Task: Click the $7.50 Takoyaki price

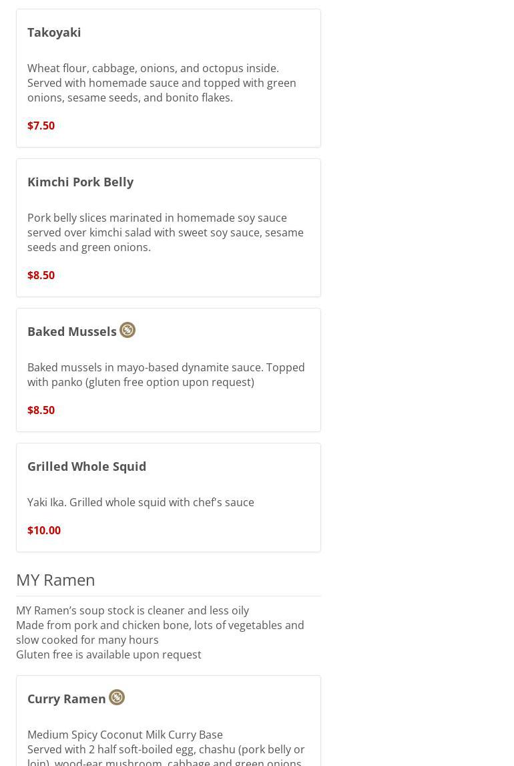Action: click(41, 126)
